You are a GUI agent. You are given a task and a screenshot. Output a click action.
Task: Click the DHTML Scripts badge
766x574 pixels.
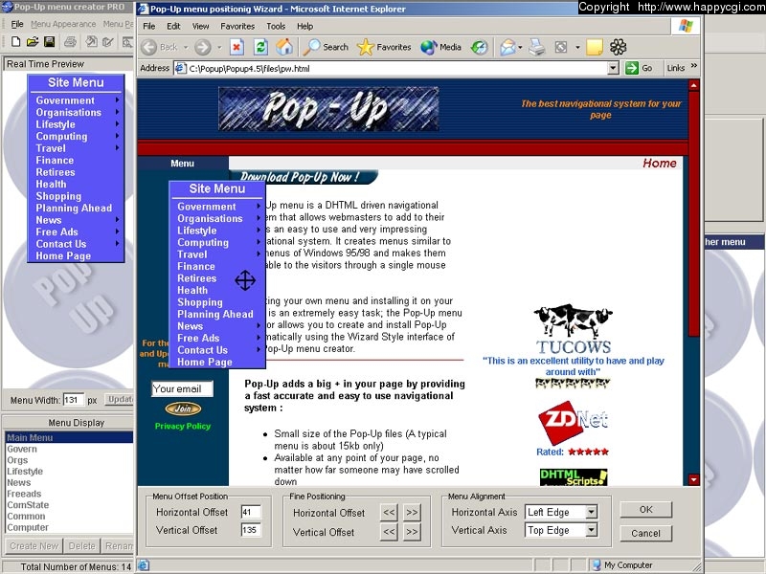click(574, 476)
